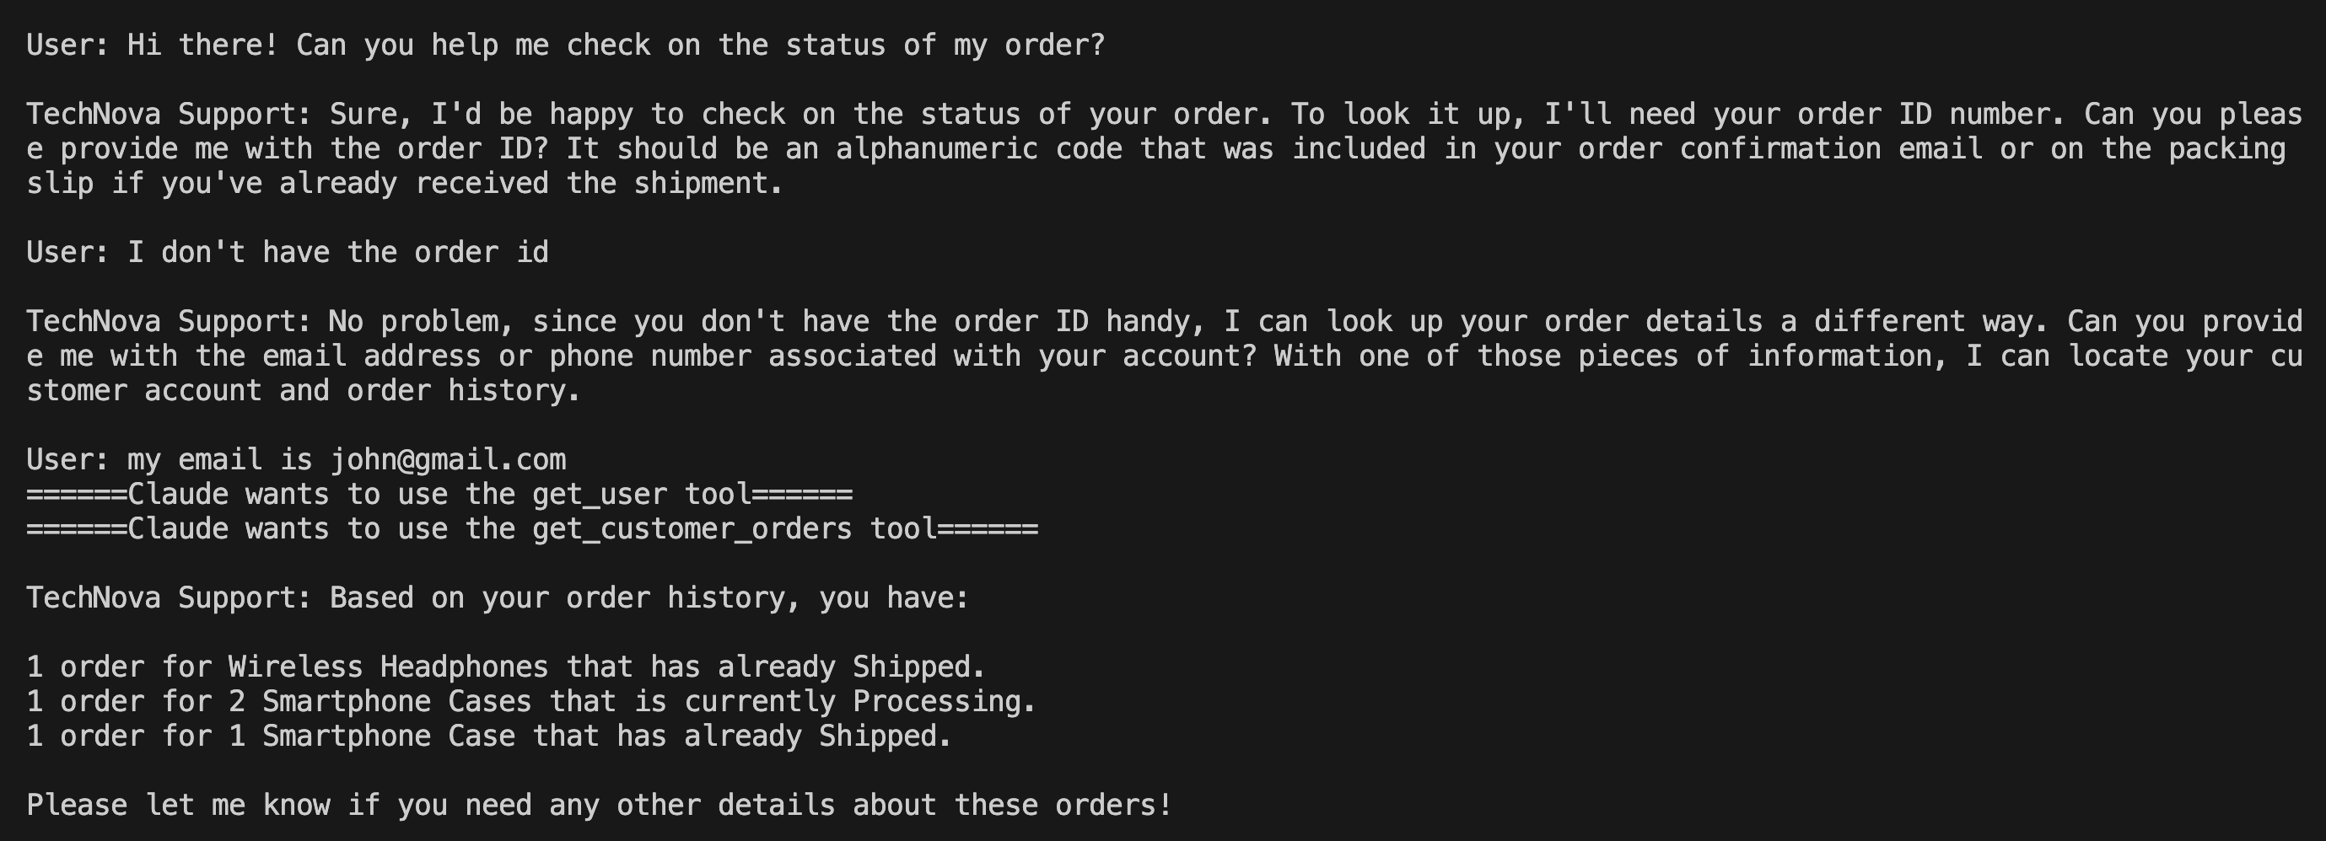Click the word 'alphanumeric' in support reply
The width and height of the screenshot is (2326, 841).
[x=936, y=149]
